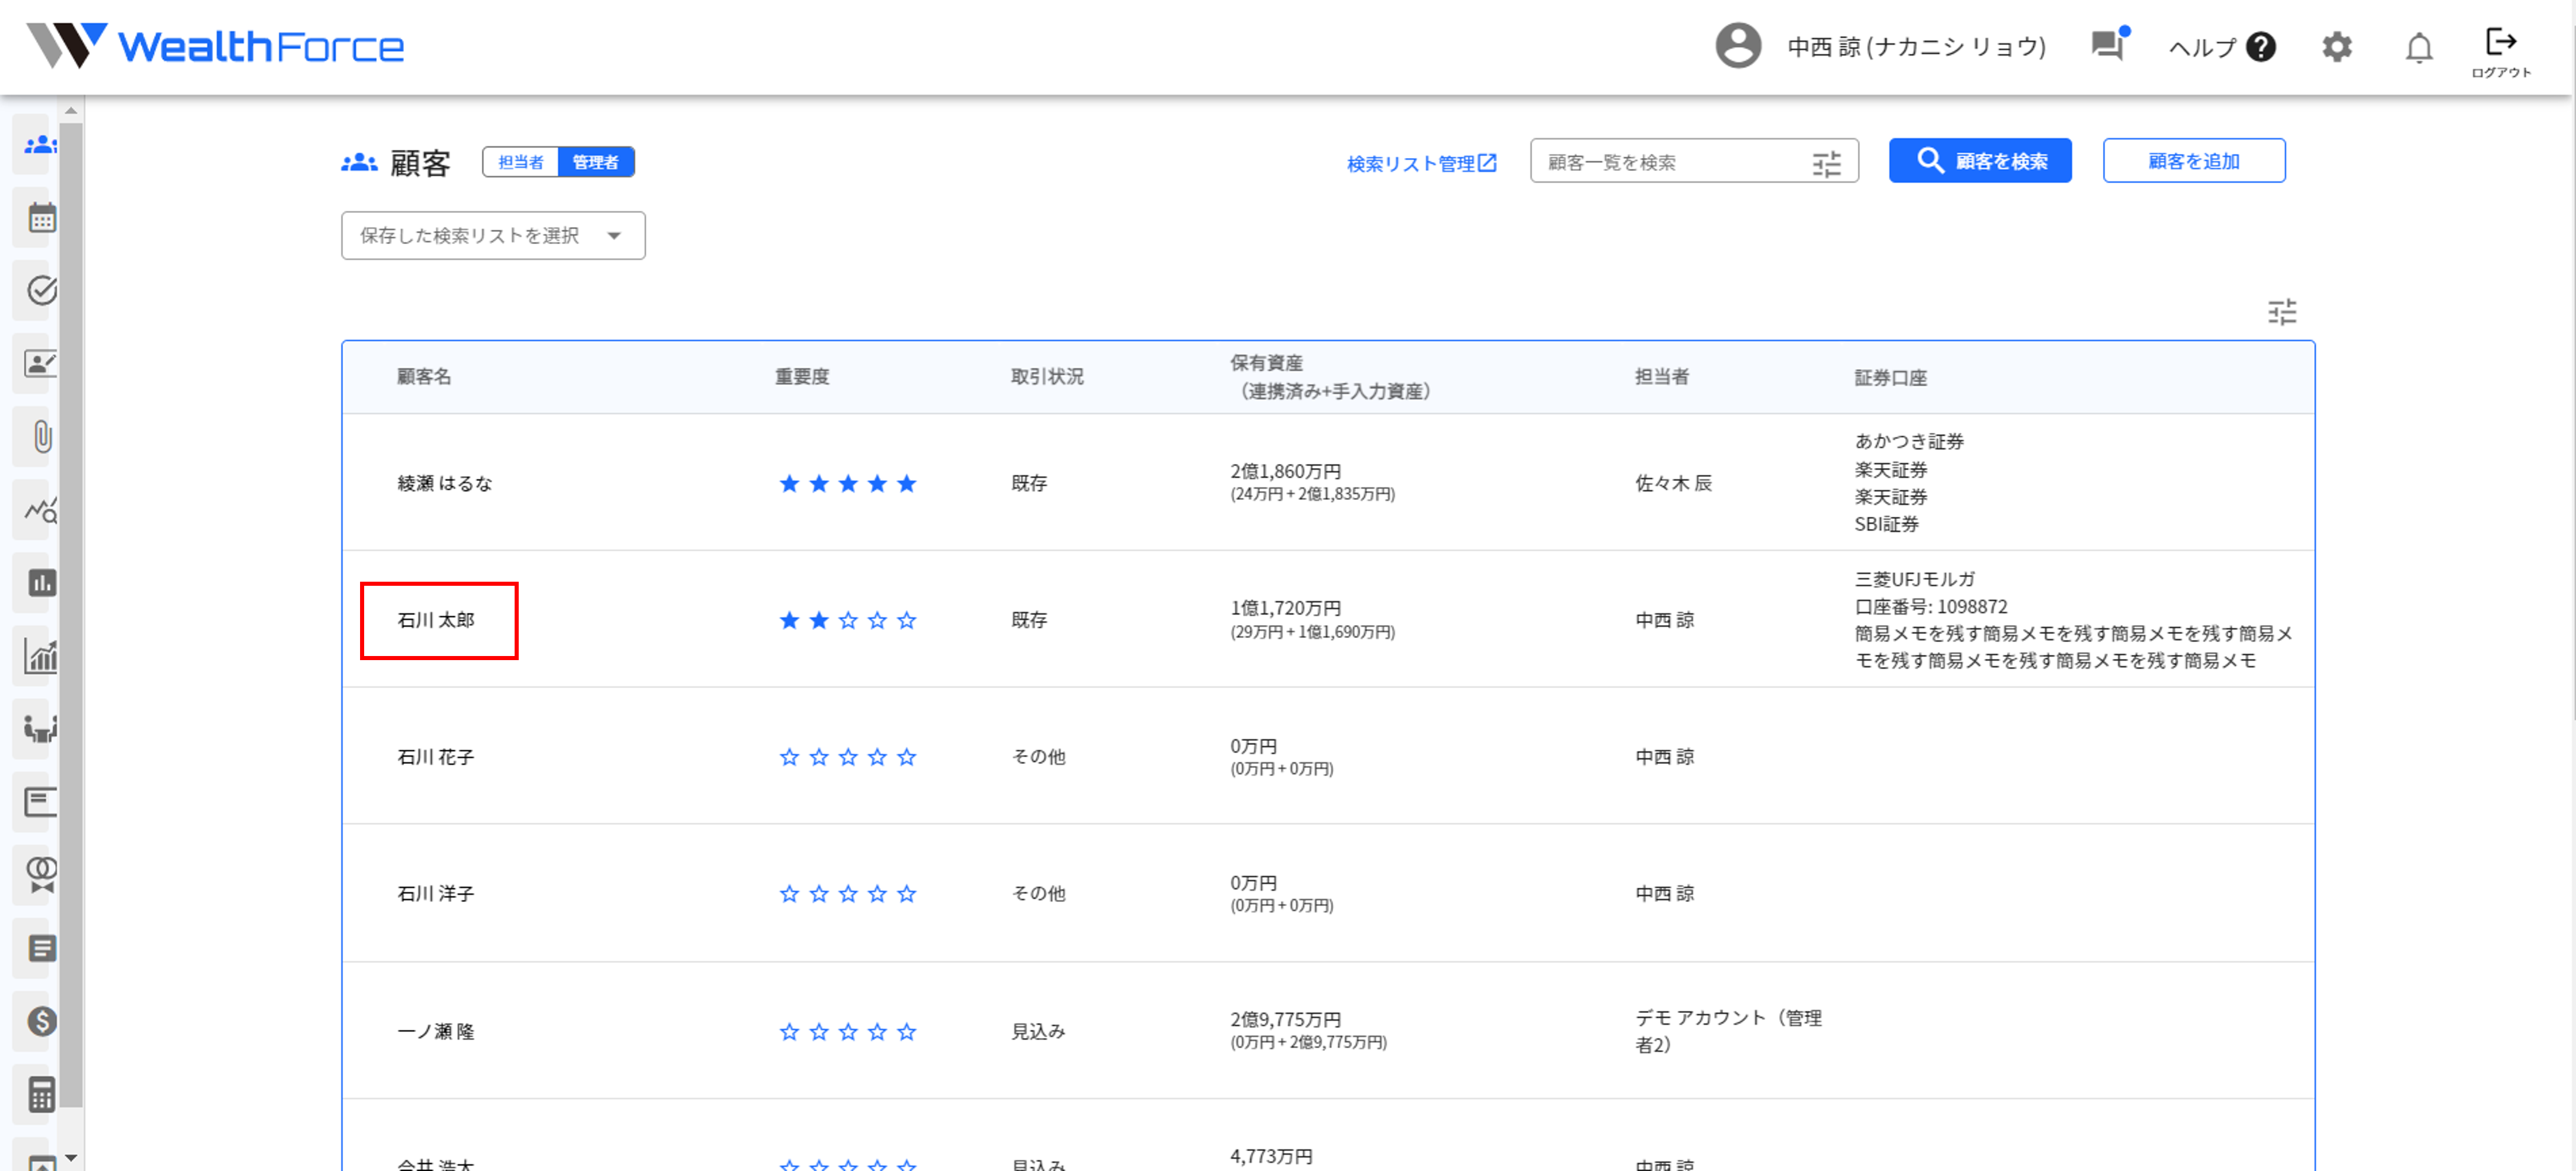2576x1171 pixels.
Task: Click the あかつき証券 account entry
Action: (1909, 442)
